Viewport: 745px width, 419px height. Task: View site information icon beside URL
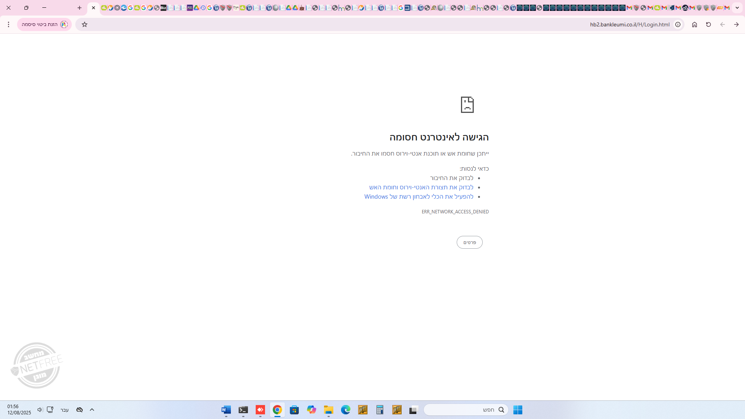(x=678, y=24)
